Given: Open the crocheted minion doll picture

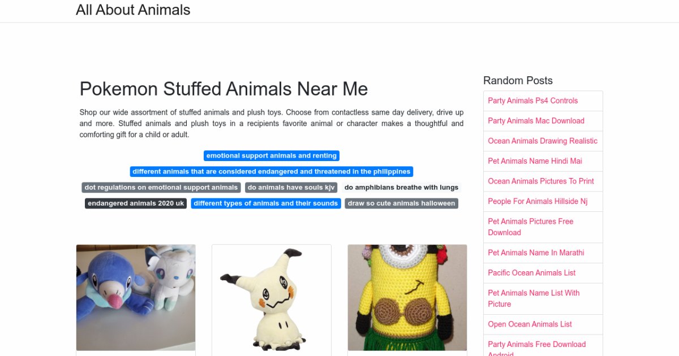Looking at the screenshot, I should click(407, 298).
